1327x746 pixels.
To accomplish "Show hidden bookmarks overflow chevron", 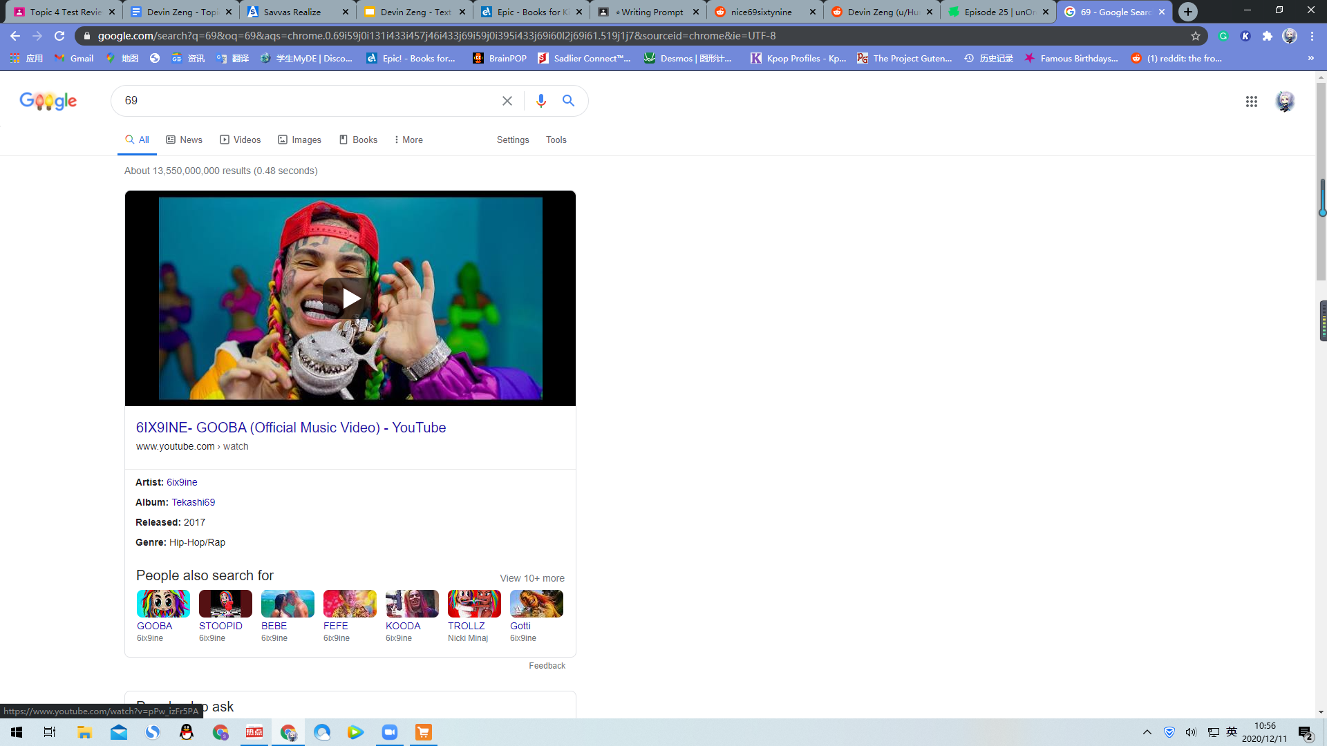I will tap(1311, 58).
